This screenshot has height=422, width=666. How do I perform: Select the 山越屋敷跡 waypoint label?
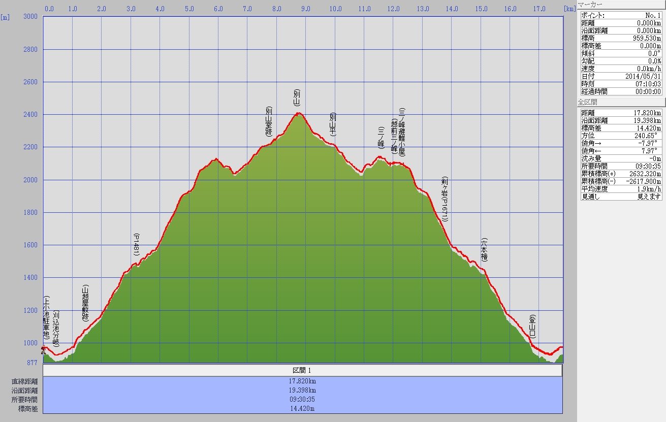(x=85, y=303)
